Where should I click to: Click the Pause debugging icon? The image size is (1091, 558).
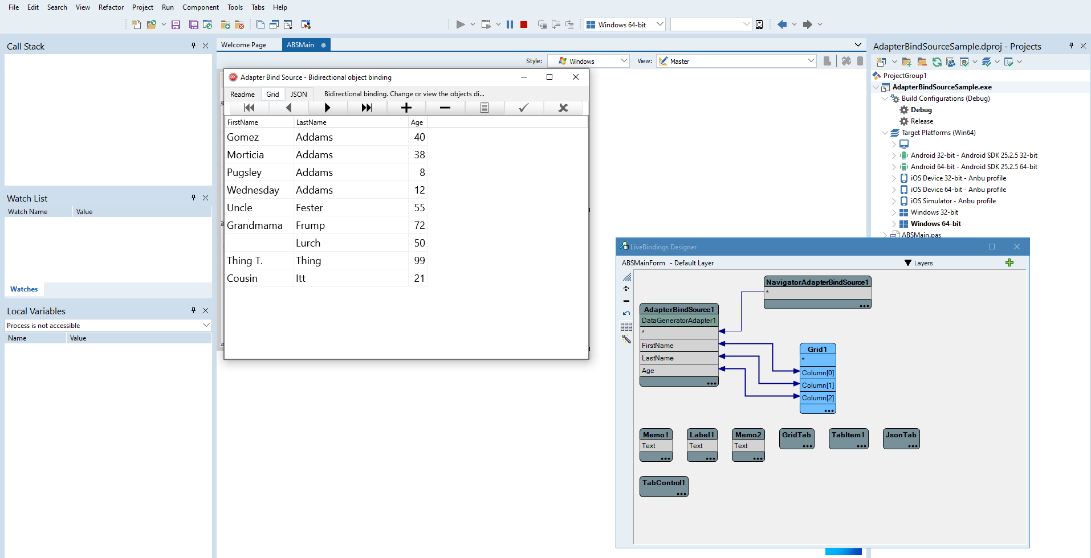pos(509,24)
